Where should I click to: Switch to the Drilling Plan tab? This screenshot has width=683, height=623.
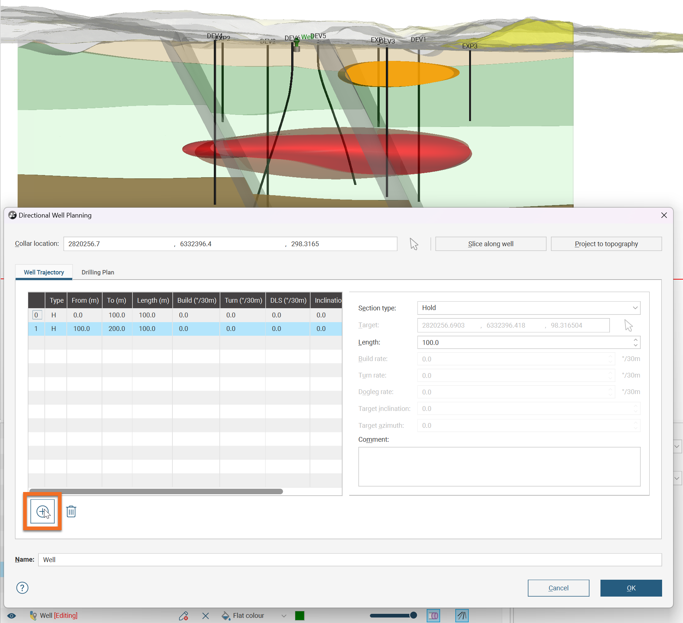(x=98, y=272)
